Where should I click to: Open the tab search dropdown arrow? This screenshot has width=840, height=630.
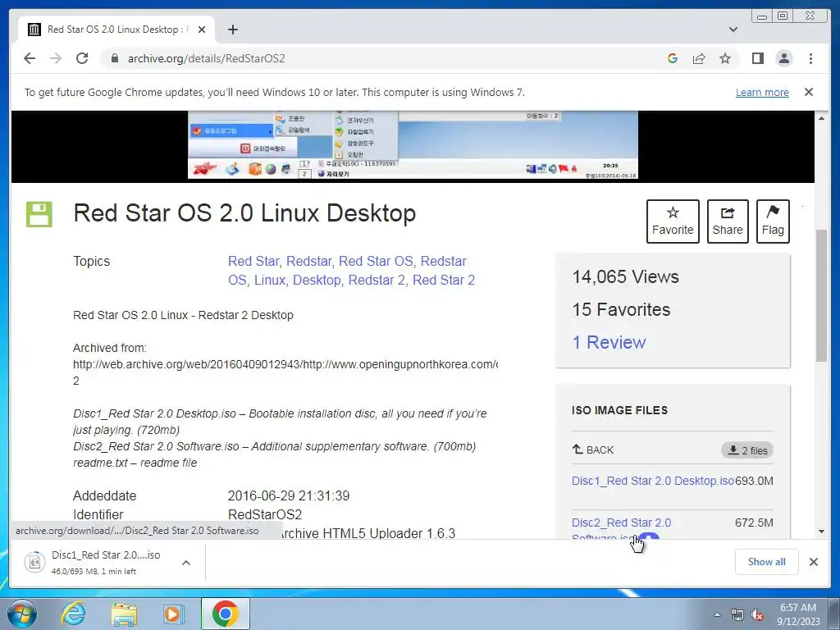point(733,30)
